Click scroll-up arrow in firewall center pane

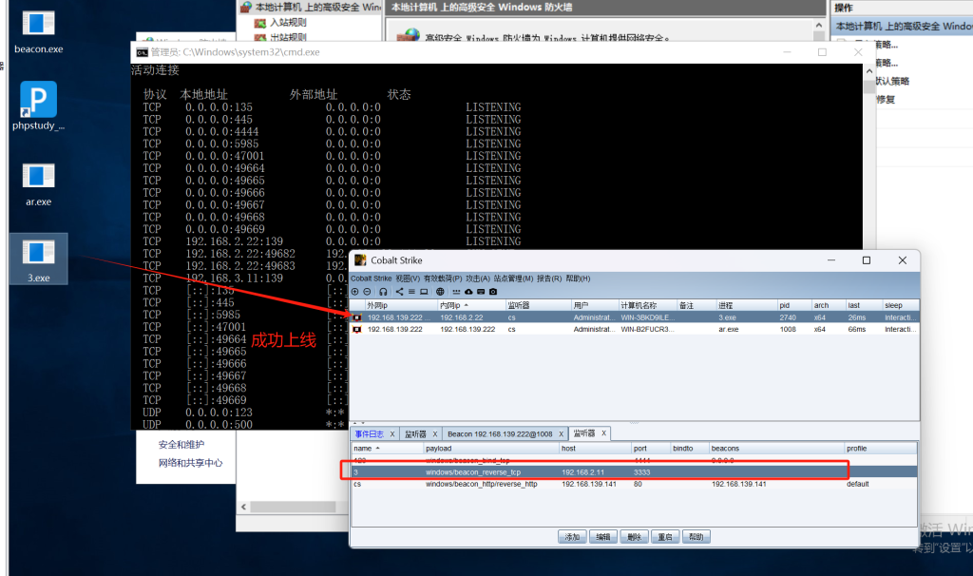pyautogui.click(x=819, y=26)
